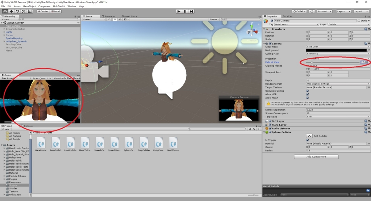The height and width of the screenshot is (201, 371).
Task: Open the Component menu
Action: (x=44, y=7)
